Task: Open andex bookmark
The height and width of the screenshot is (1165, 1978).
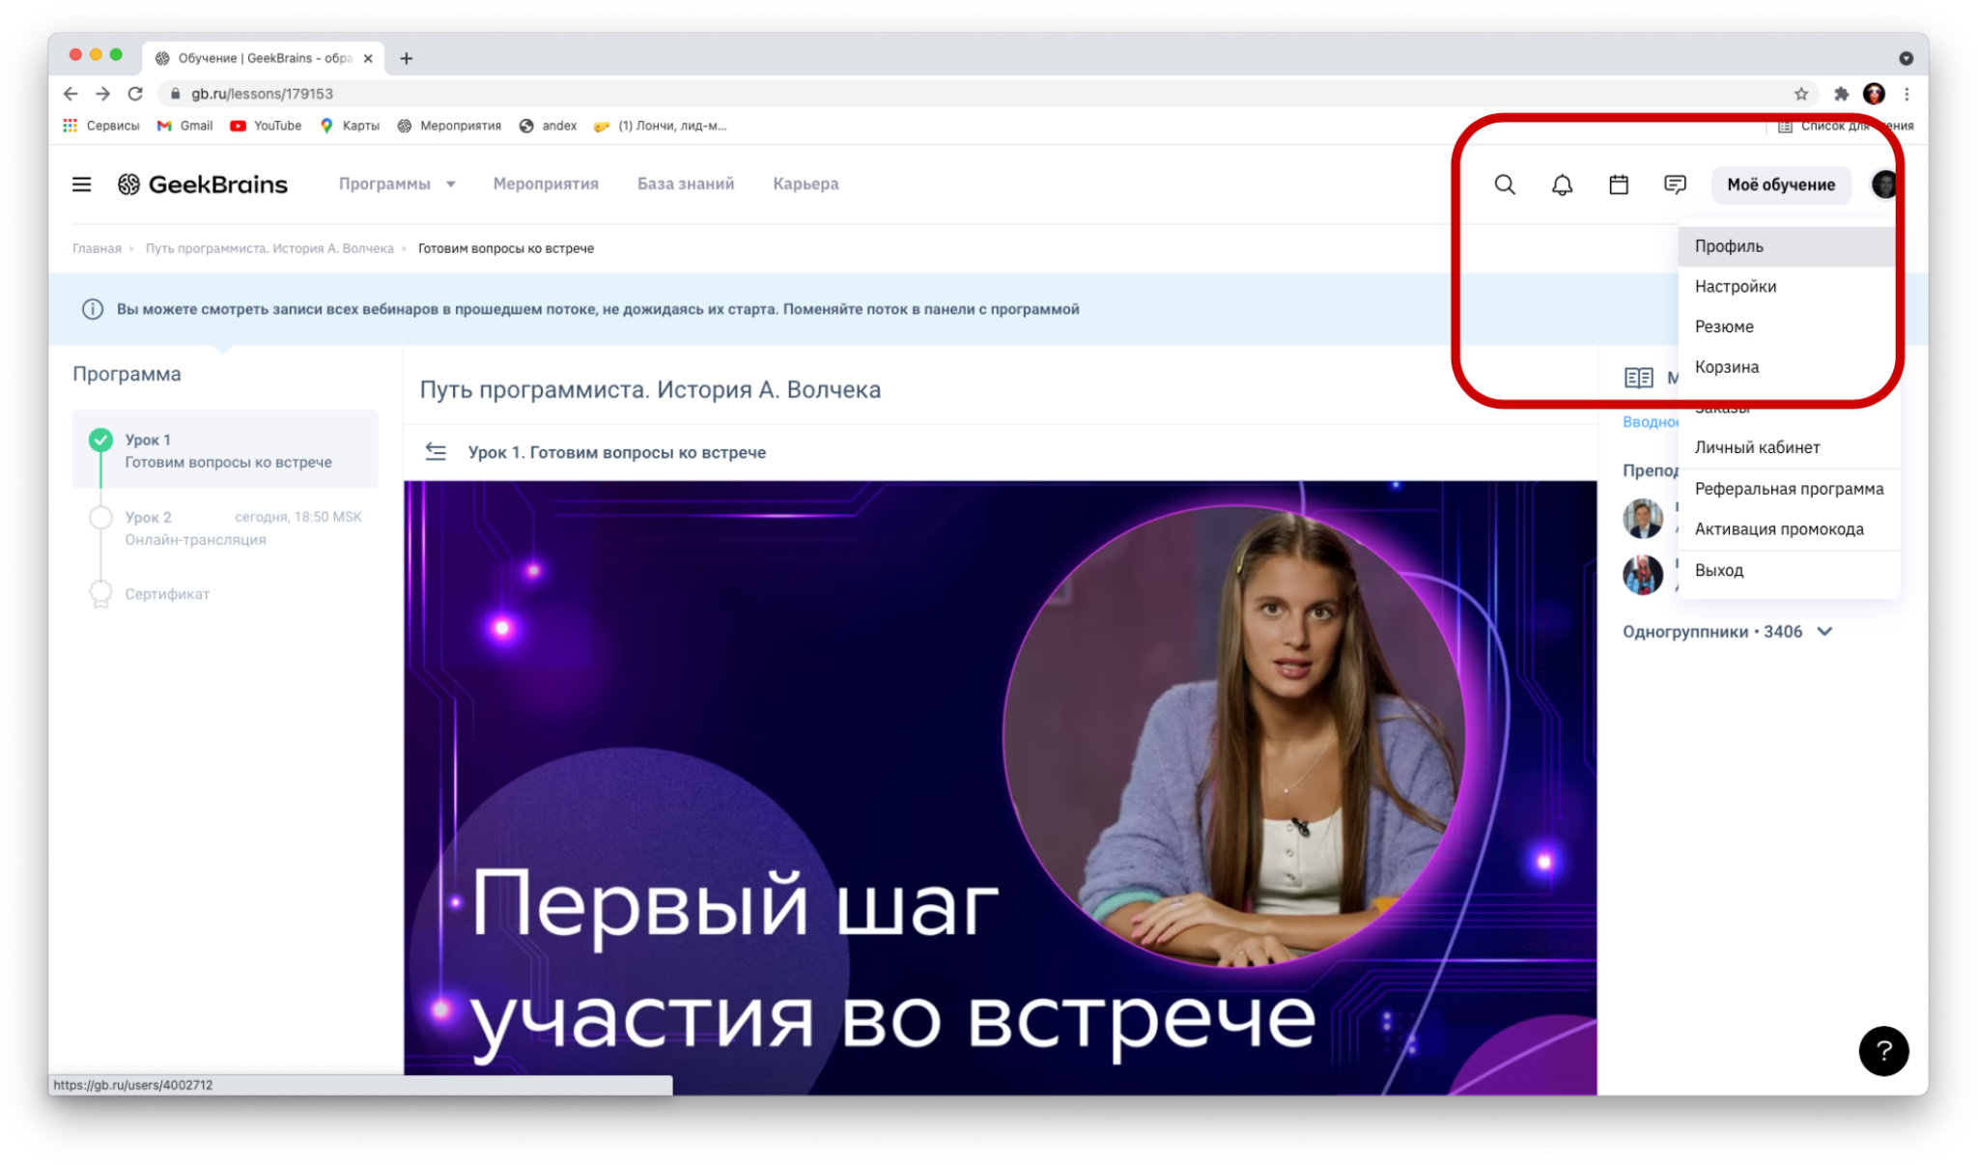Action: click(548, 126)
